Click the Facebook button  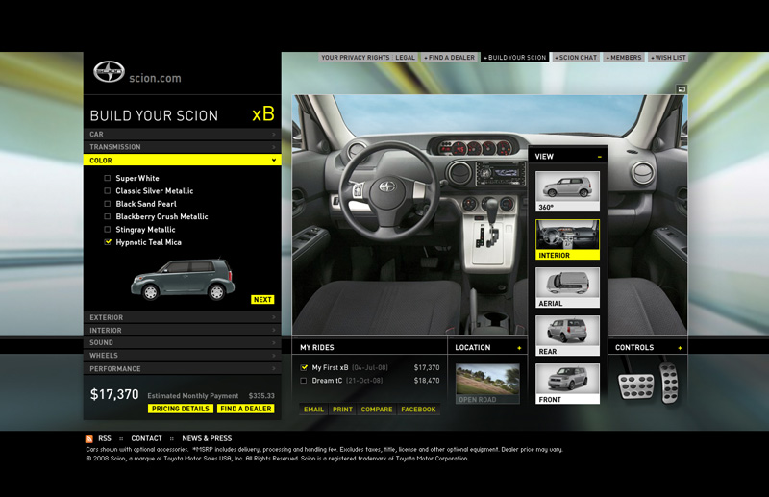pos(418,410)
